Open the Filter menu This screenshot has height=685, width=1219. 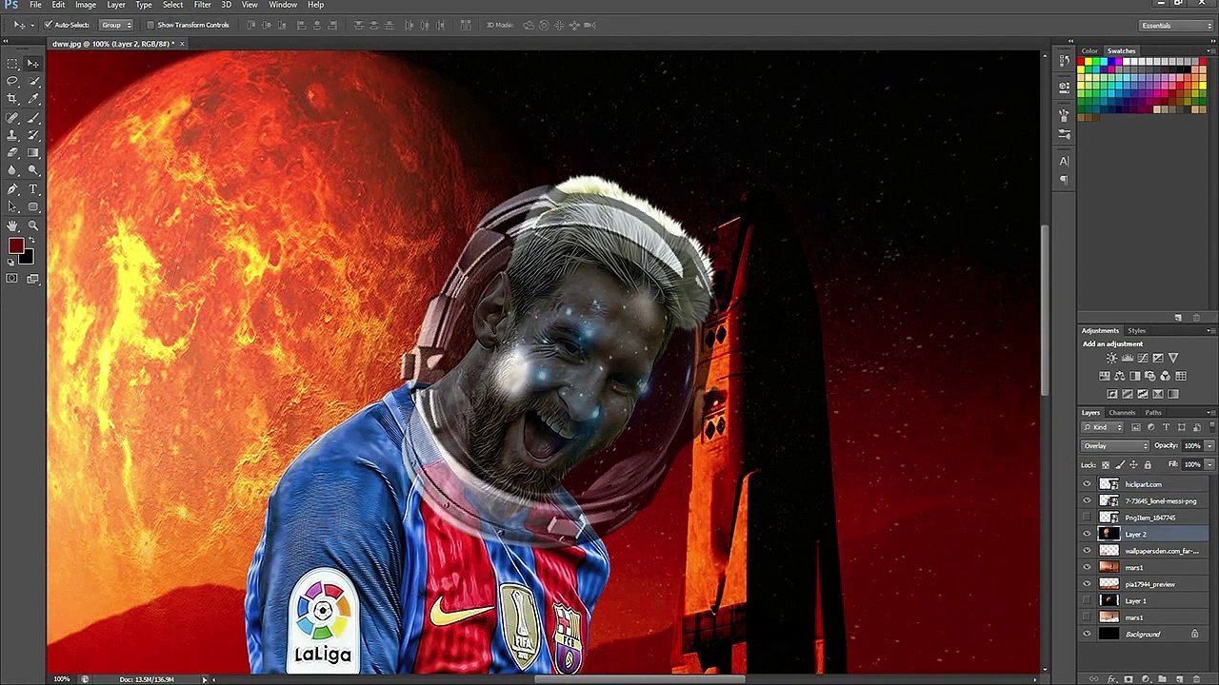pos(202,5)
